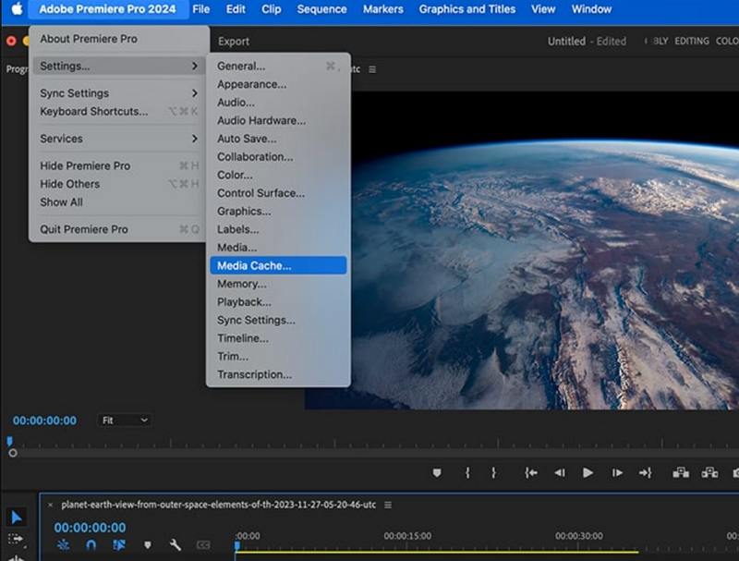Step back one frame
The image size is (739, 561).
click(x=560, y=472)
